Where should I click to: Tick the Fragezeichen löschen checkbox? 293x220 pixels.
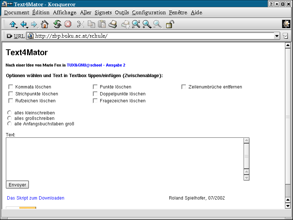(95, 101)
